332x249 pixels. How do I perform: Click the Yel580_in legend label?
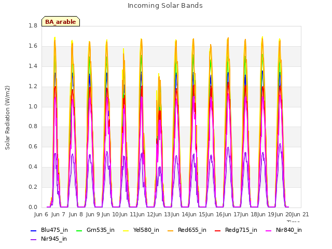pos(146,230)
